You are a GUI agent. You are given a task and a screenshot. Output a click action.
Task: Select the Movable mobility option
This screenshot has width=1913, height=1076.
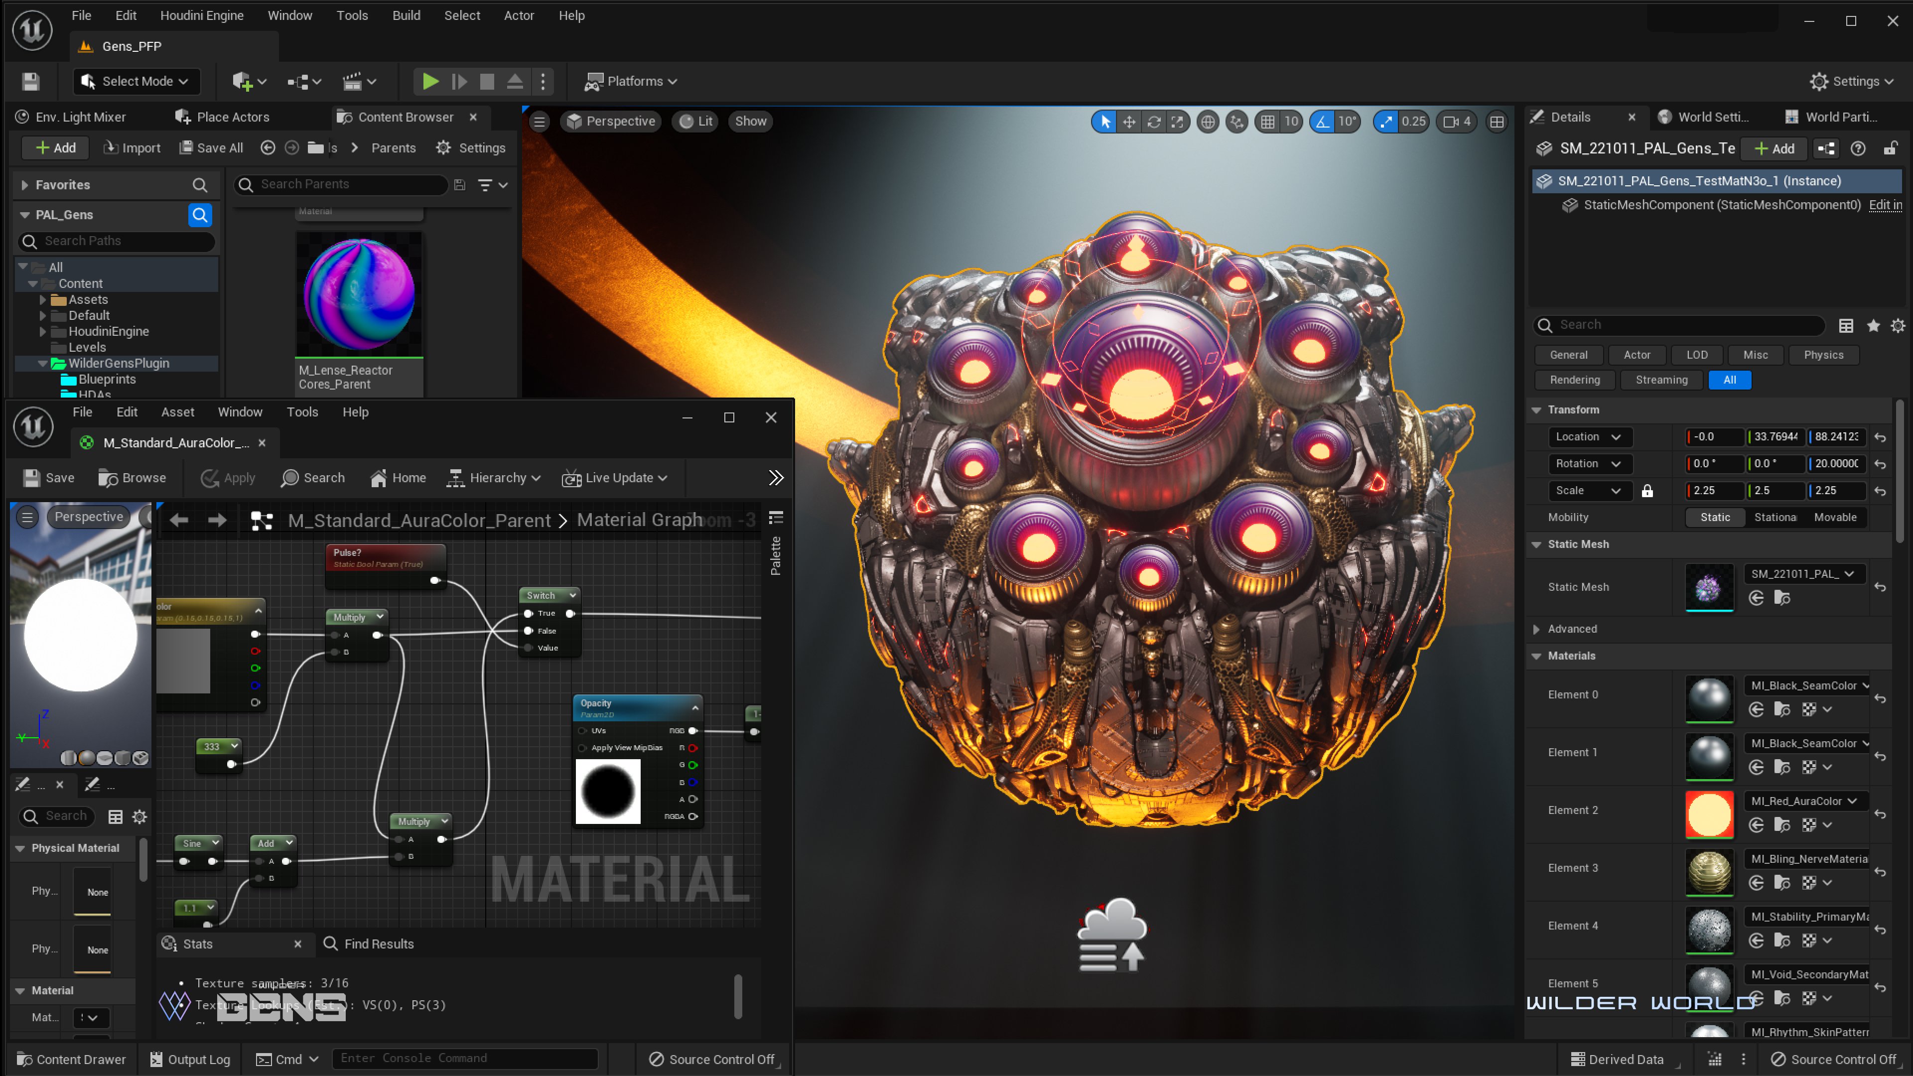pos(1834,518)
